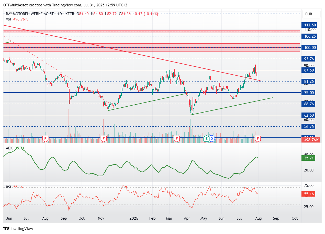Click the 62.50 price level label
This screenshot has width=325, height=234.
tap(309, 115)
